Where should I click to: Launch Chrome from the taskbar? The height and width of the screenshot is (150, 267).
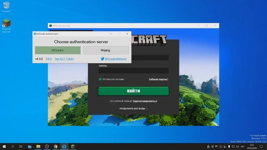[x=55, y=146]
